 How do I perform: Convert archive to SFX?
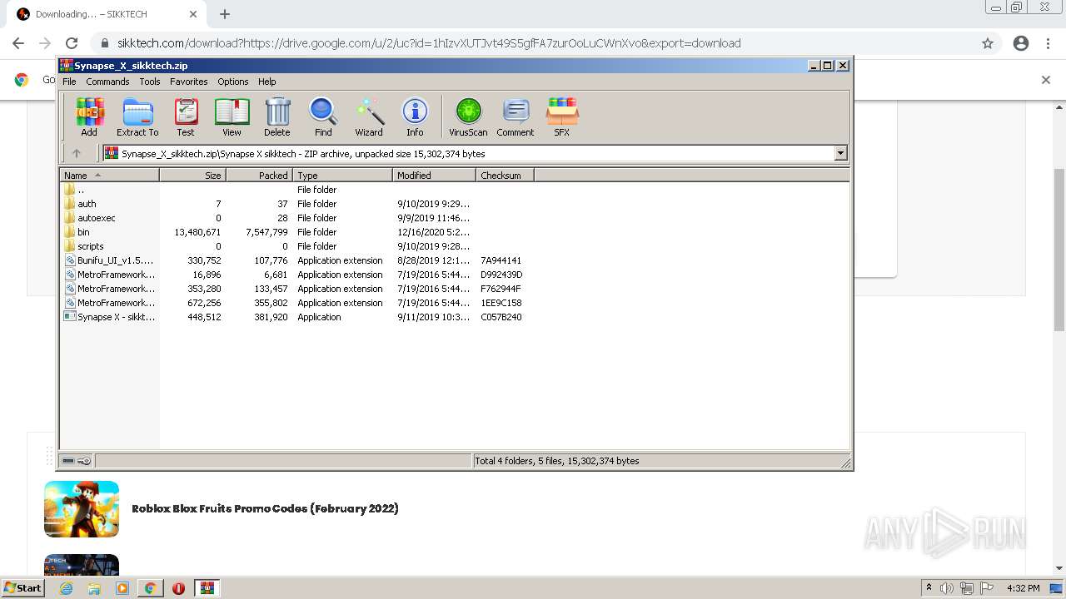(562, 116)
